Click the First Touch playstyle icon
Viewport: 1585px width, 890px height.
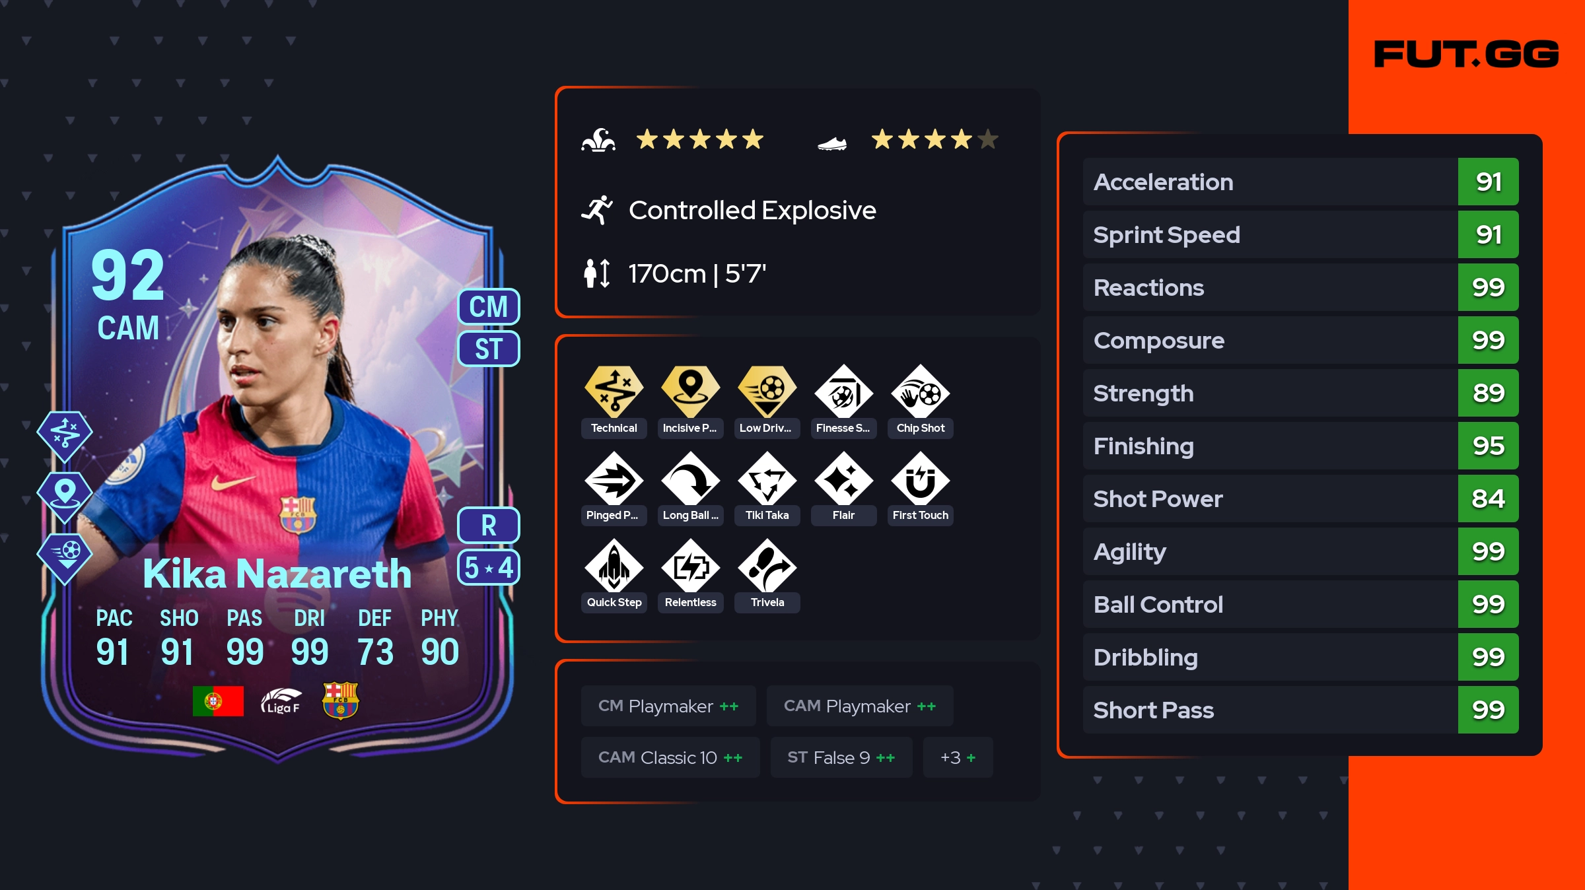tap(920, 479)
